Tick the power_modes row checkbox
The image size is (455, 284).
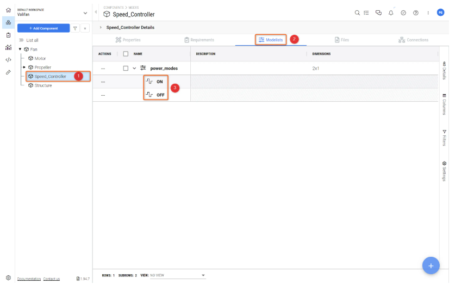[126, 69]
